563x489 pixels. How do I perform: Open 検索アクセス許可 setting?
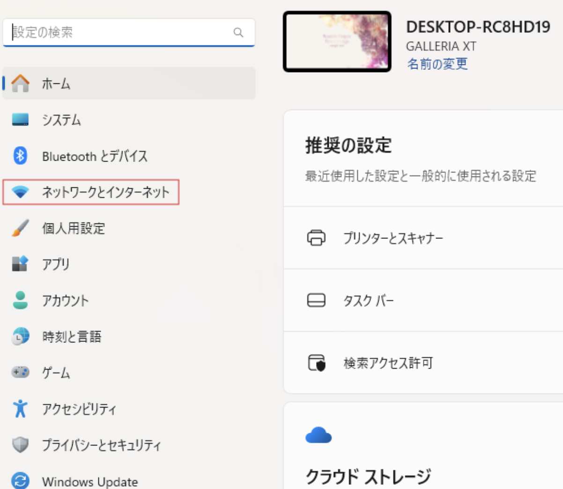[388, 363]
